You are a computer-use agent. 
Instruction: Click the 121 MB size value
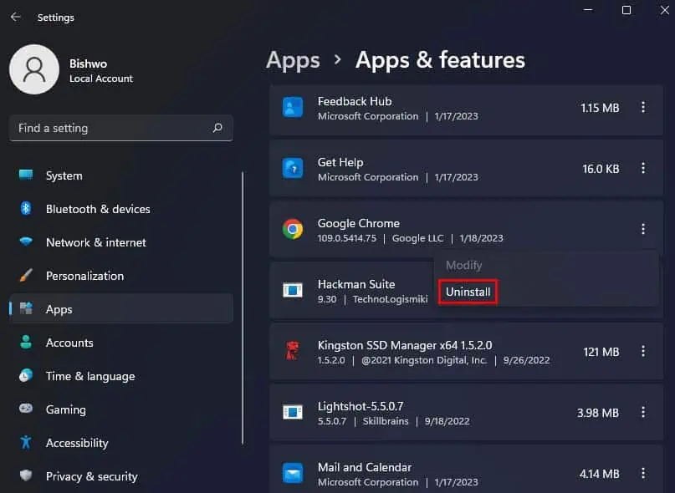coord(601,352)
